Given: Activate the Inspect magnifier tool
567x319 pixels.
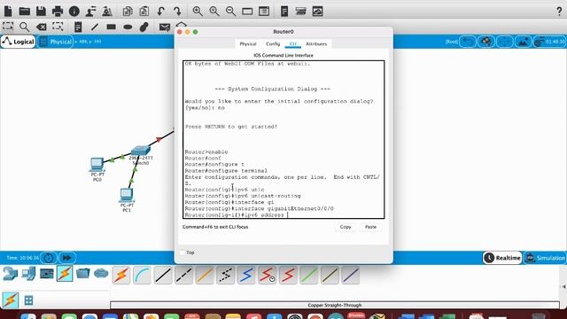Looking at the screenshot, I should click(24, 27).
